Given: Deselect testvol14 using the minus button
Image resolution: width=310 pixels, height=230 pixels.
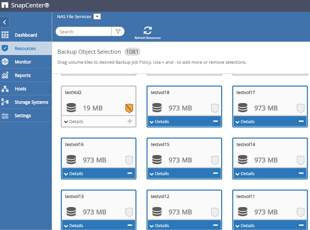Looking at the screenshot, I should (301, 173).
